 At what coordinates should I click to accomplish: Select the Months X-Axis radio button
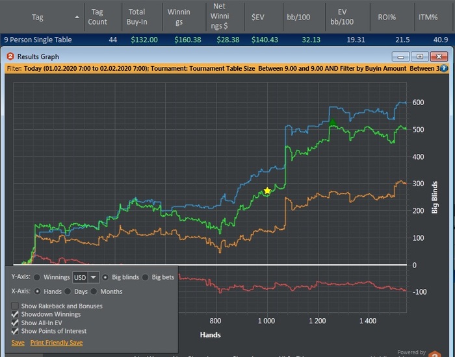94,291
